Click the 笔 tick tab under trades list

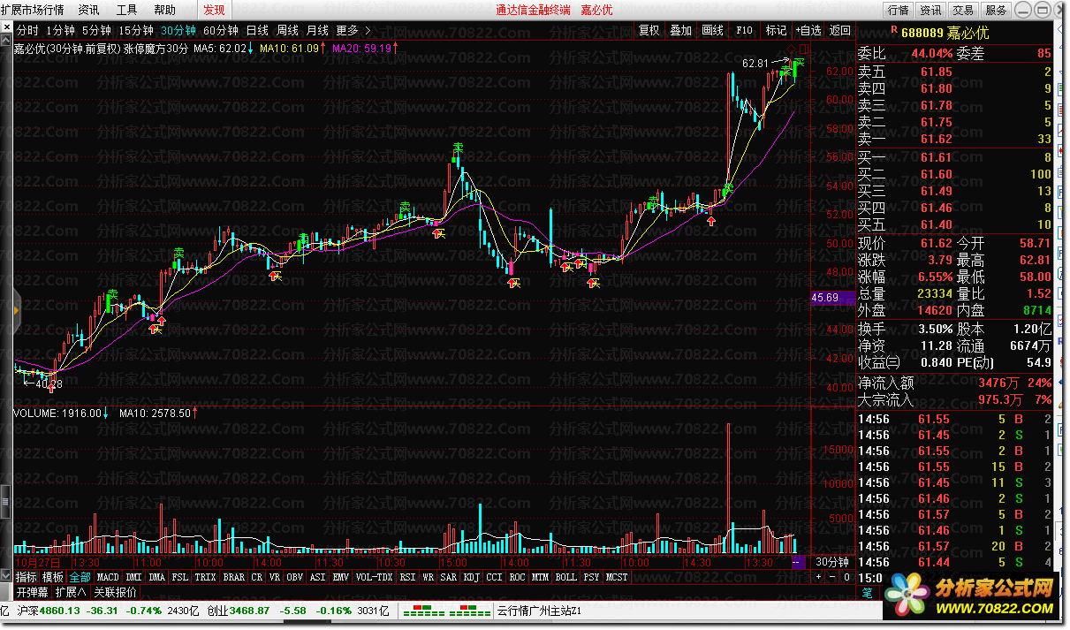[x=868, y=593]
